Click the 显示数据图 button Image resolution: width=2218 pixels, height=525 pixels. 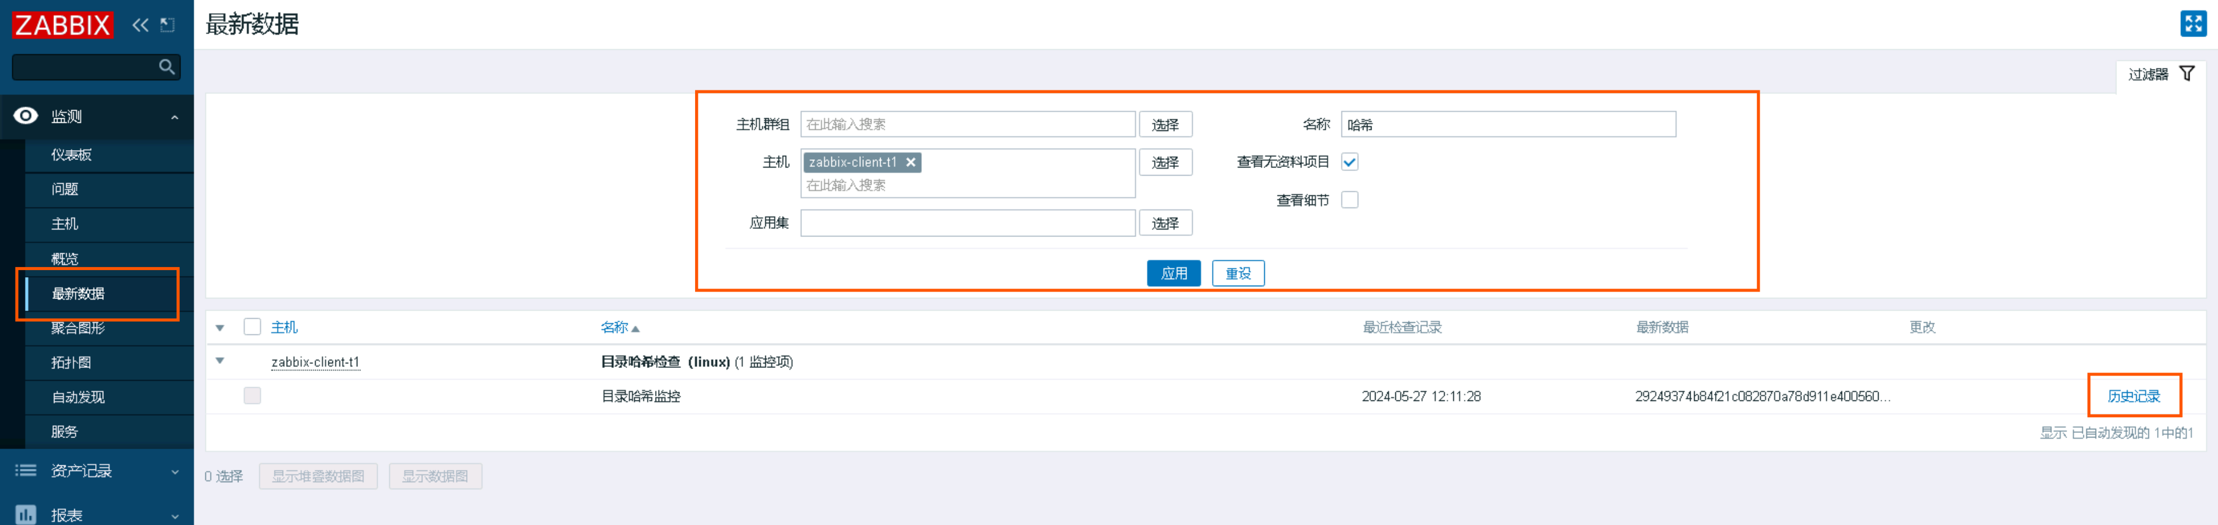435,476
